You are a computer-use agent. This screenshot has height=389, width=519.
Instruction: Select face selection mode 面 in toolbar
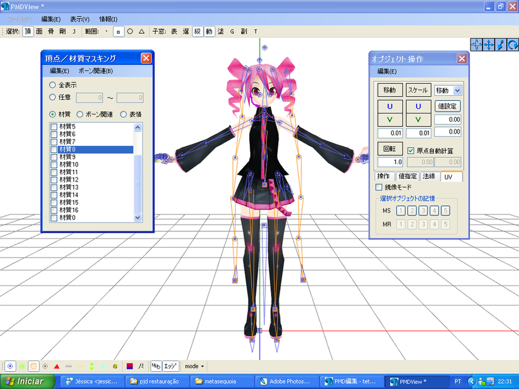click(x=39, y=31)
